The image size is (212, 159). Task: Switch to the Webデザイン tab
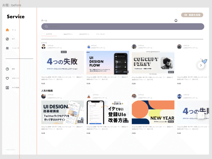tap(68, 34)
